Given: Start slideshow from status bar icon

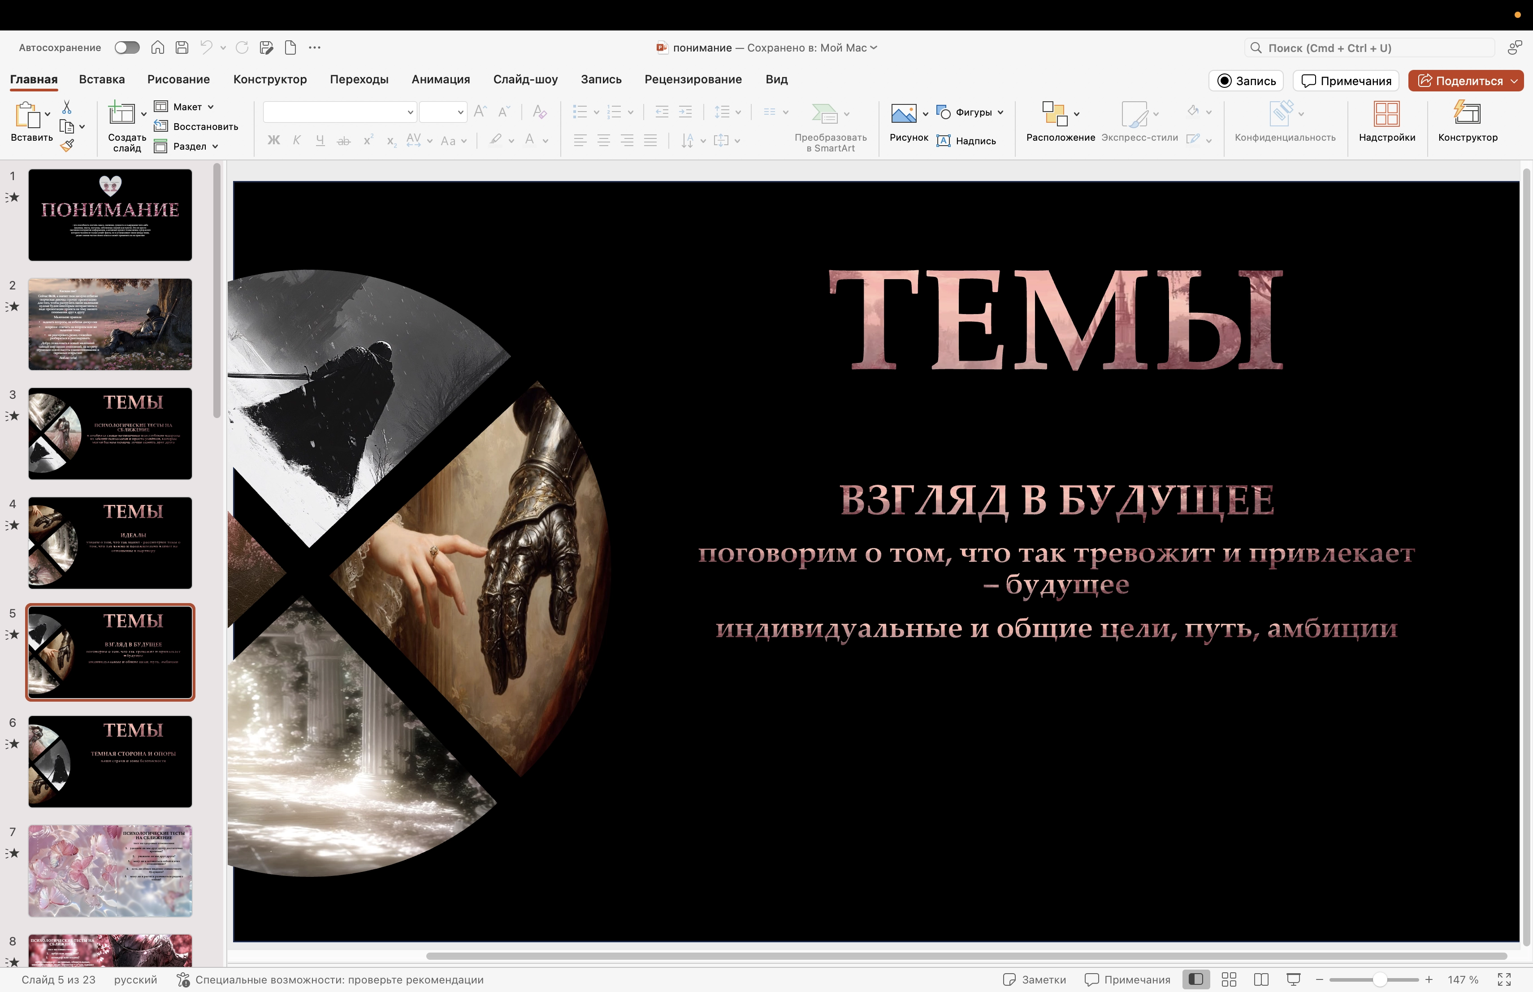Looking at the screenshot, I should [x=1293, y=979].
